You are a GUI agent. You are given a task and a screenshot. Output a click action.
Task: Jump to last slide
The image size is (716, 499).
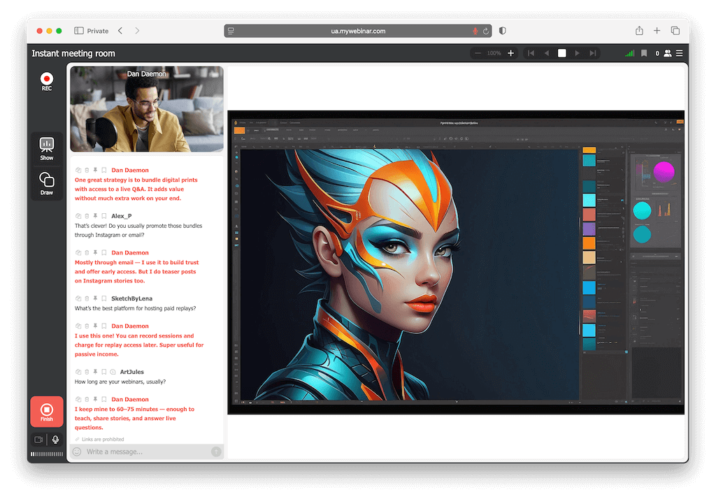[593, 53]
